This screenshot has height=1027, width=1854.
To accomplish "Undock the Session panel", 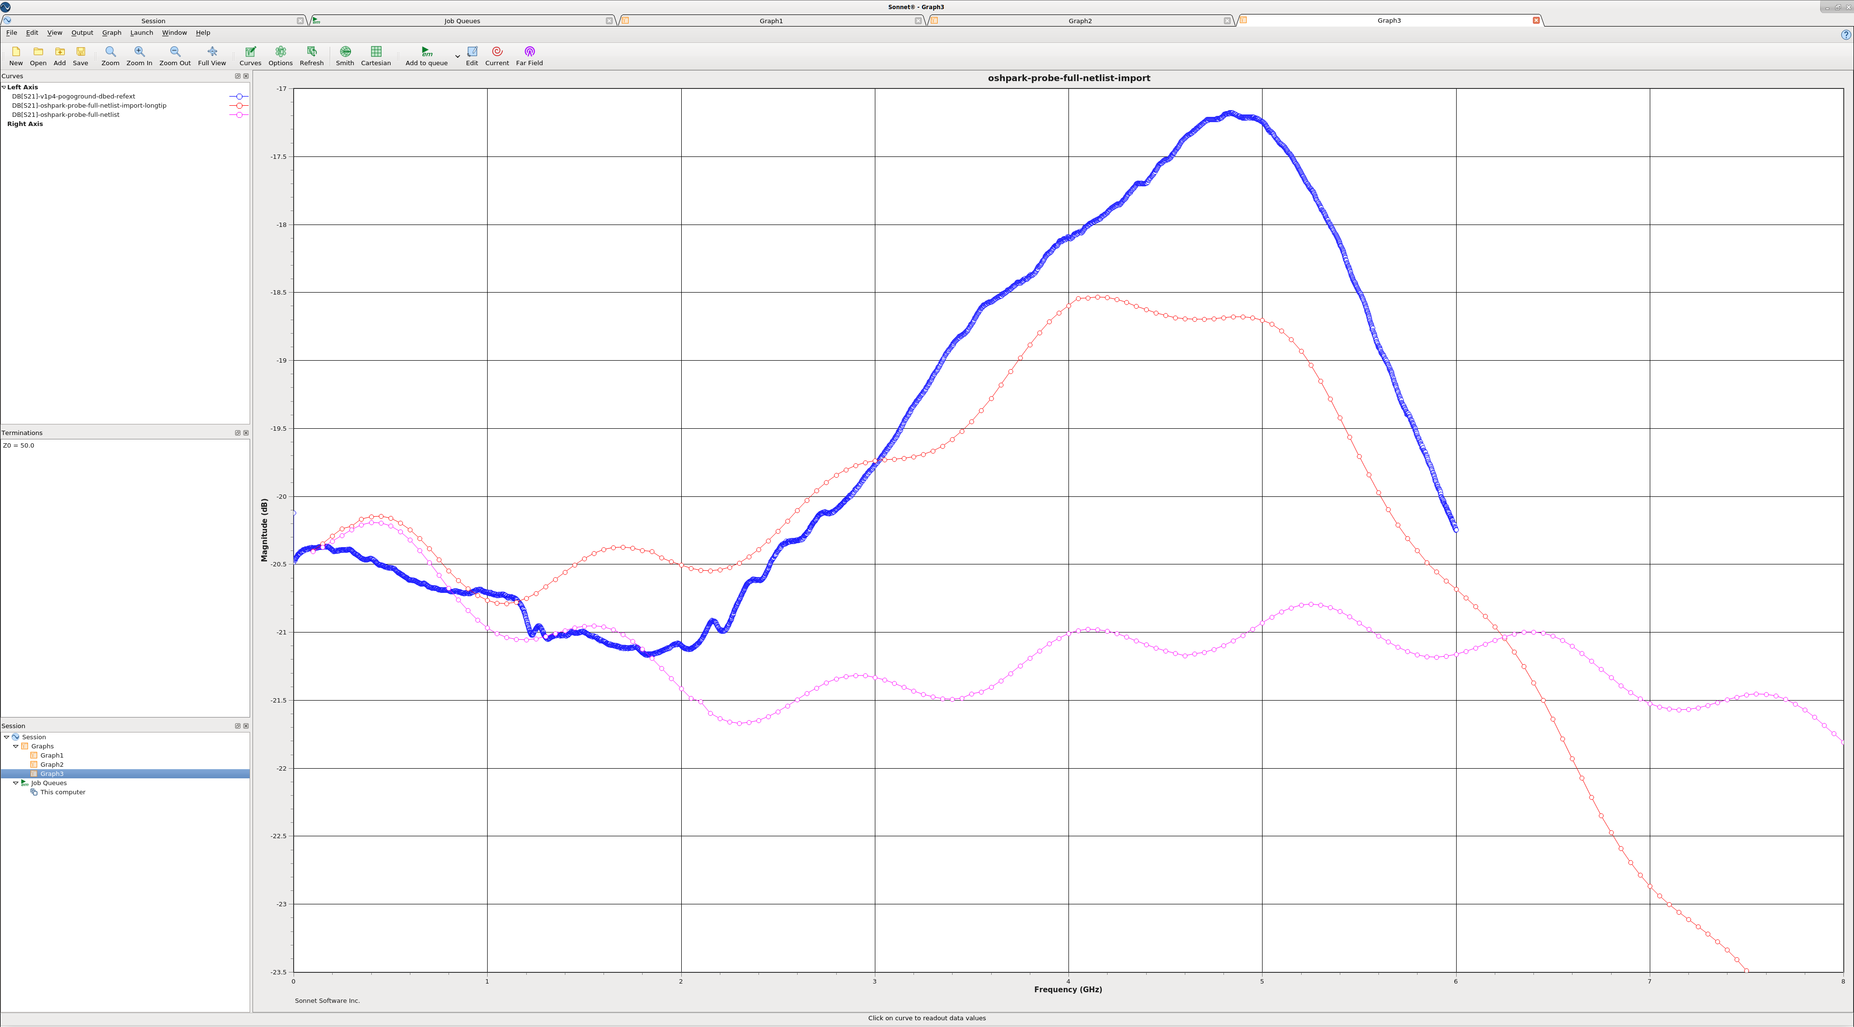I will [x=238, y=726].
